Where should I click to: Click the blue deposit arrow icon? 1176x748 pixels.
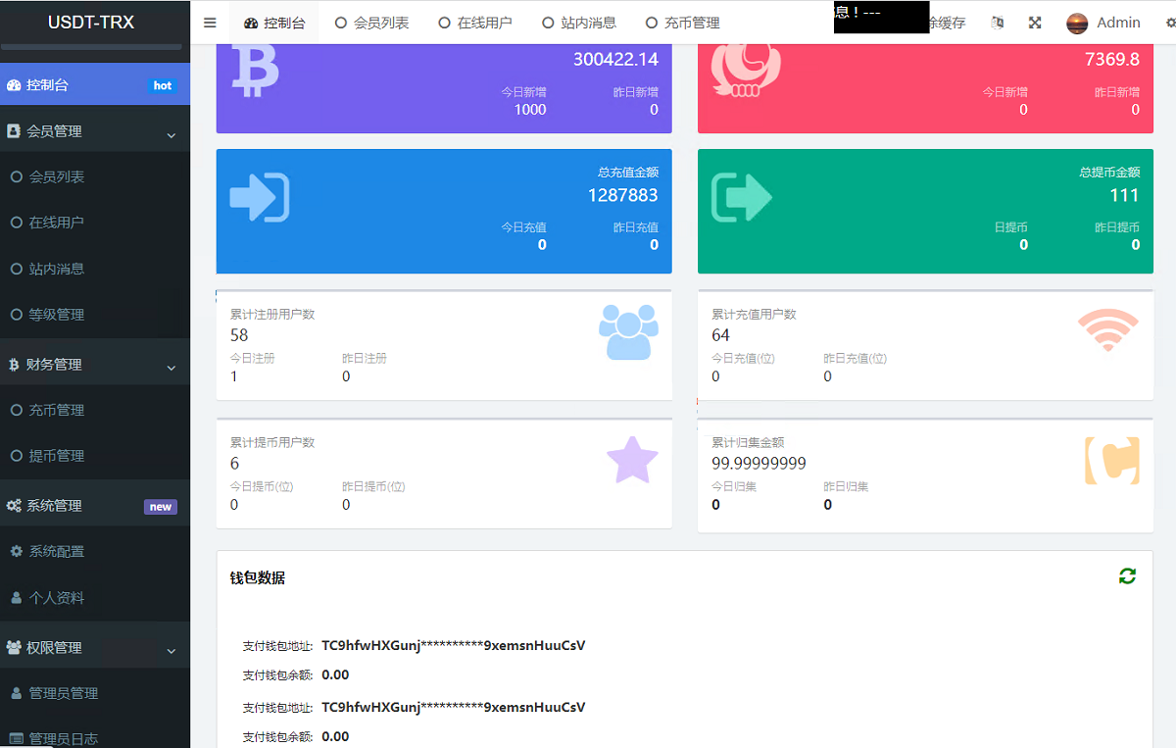coord(259,197)
